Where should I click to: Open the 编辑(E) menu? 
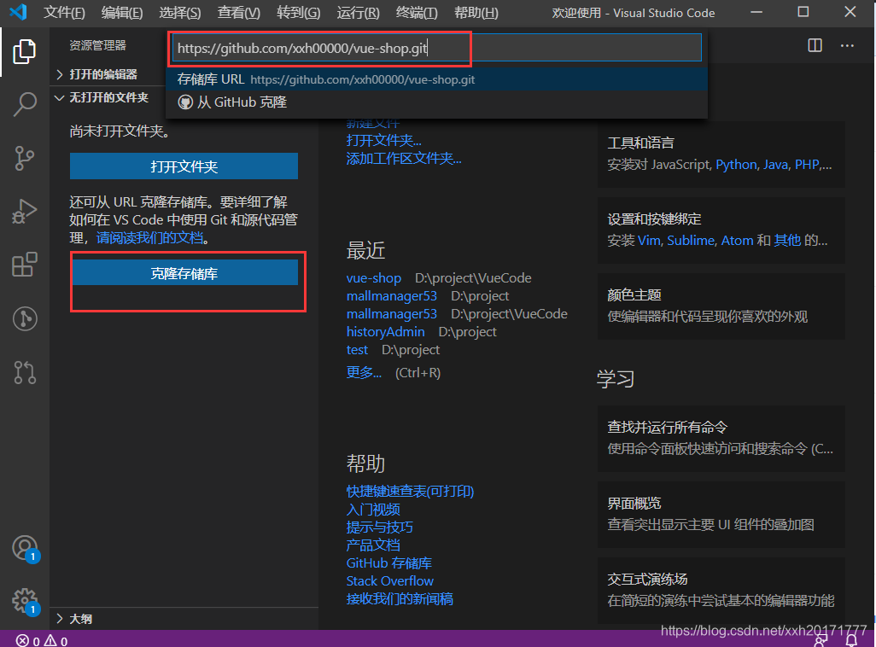click(122, 13)
